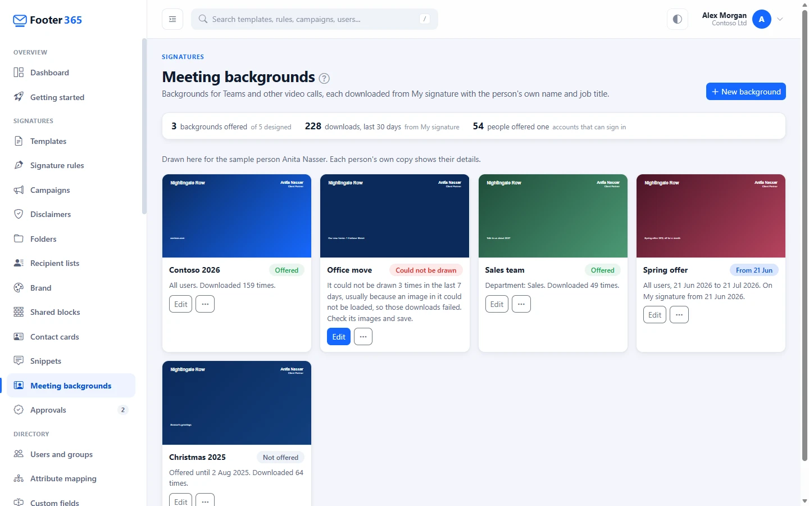The image size is (809, 506).
Task: Click the New background button
Action: pos(746,92)
